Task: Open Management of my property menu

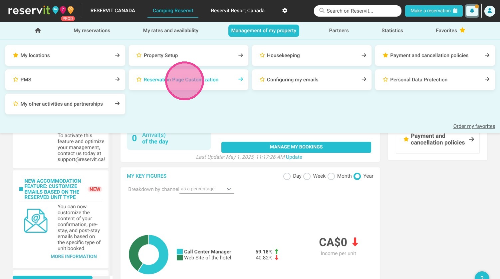Action: click(x=264, y=31)
